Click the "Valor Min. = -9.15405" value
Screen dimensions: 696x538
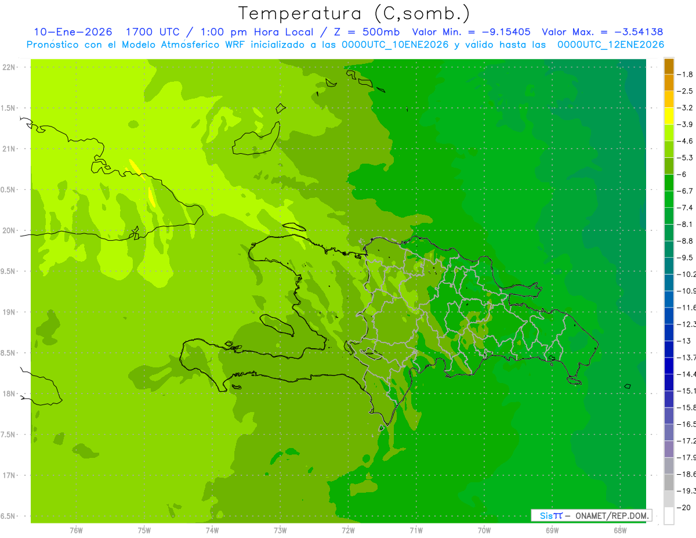(x=471, y=32)
